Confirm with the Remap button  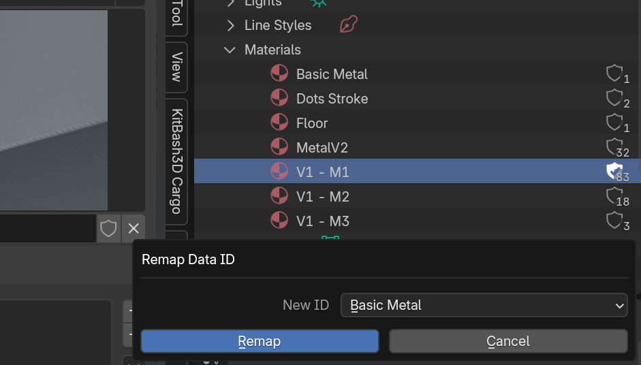coord(259,341)
